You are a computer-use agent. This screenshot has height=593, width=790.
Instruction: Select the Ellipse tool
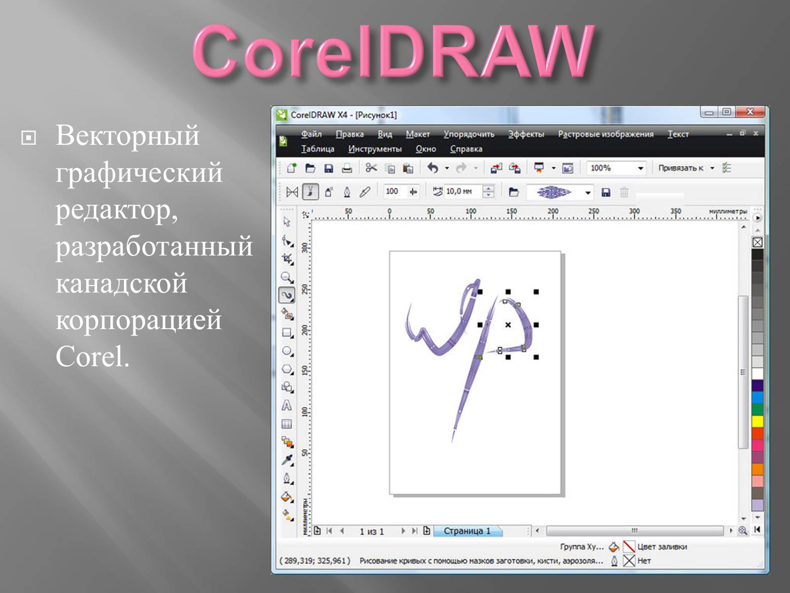287,351
